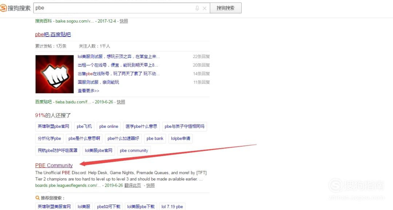Select related search 医学pbe什么意思
393x210 pixels.
[x=141, y=126]
